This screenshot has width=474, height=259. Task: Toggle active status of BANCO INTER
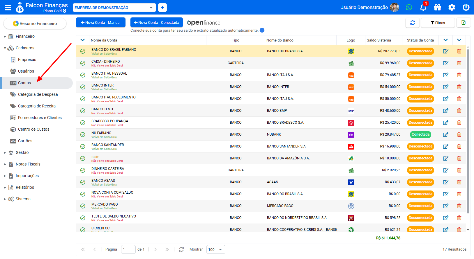tap(83, 87)
